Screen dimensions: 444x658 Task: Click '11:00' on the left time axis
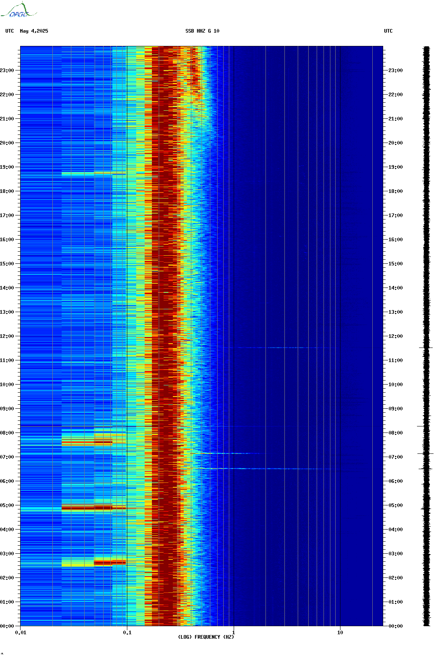pos(7,360)
